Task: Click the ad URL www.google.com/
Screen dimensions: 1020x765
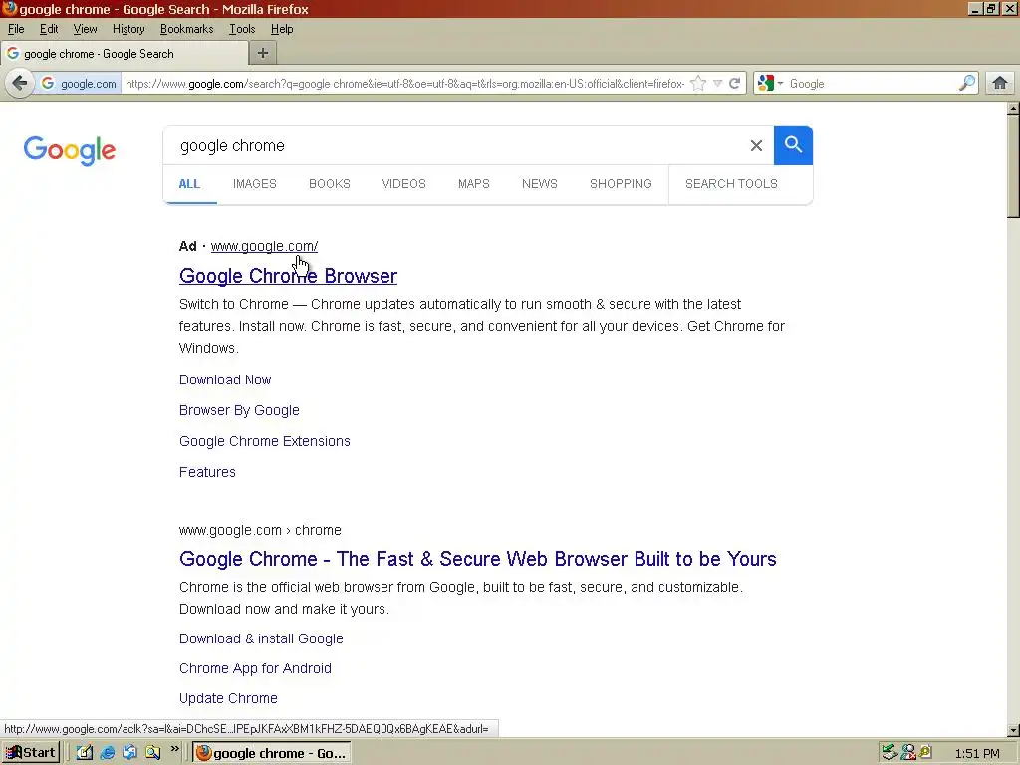Action: coord(264,247)
